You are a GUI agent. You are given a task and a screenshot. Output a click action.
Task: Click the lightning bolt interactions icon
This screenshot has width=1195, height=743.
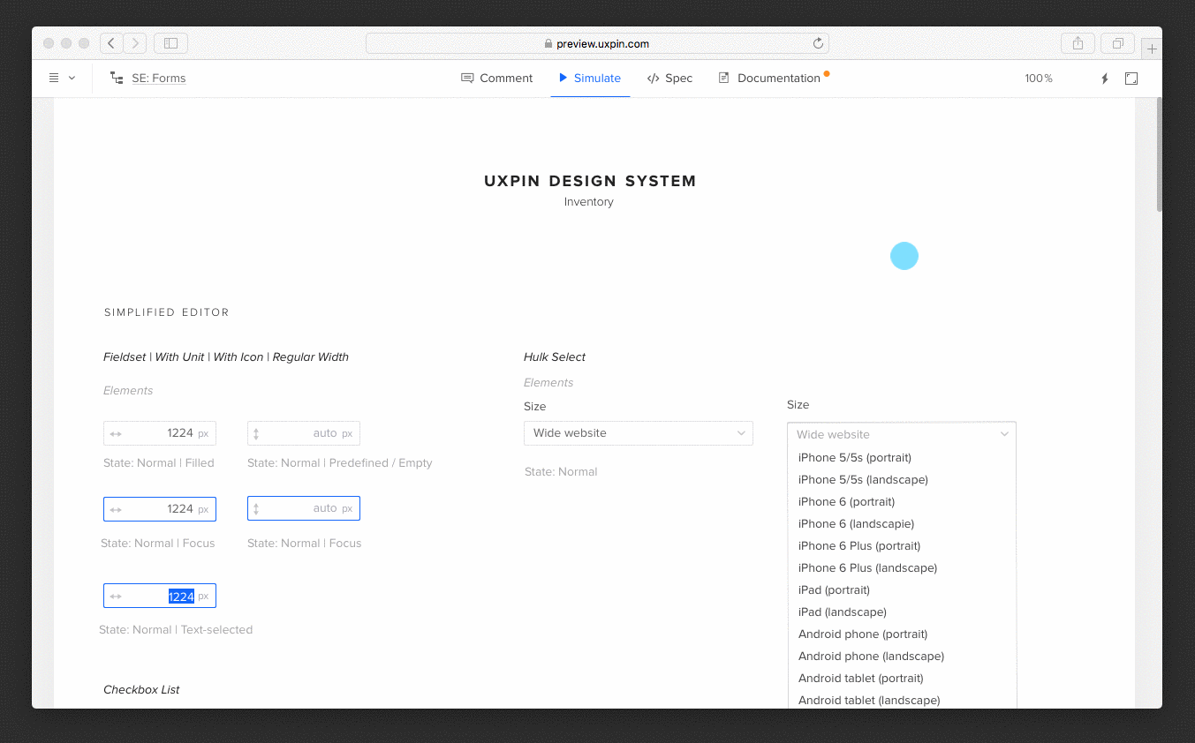point(1104,79)
